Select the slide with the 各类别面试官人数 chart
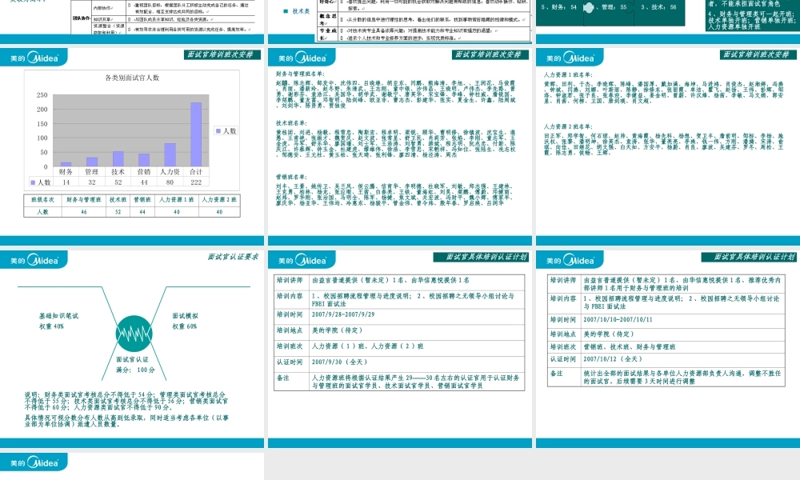 132,147
